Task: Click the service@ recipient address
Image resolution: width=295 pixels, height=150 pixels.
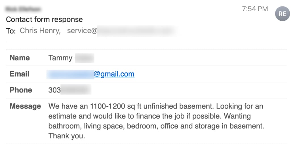Action: coord(82,31)
